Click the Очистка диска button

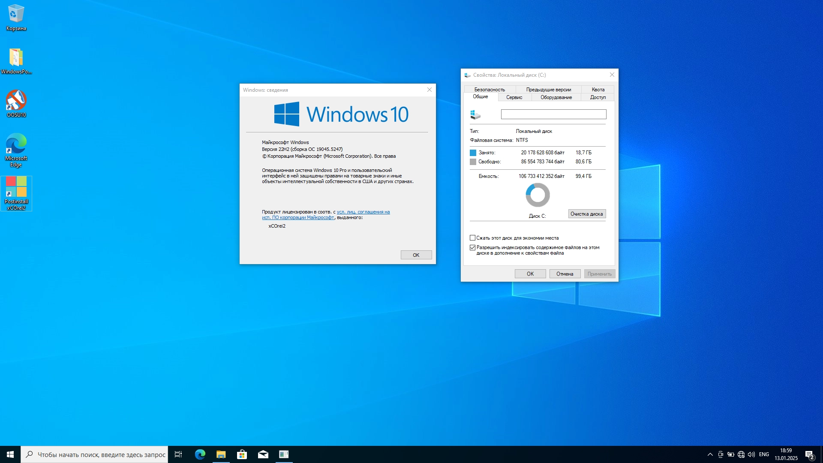click(586, 214)
